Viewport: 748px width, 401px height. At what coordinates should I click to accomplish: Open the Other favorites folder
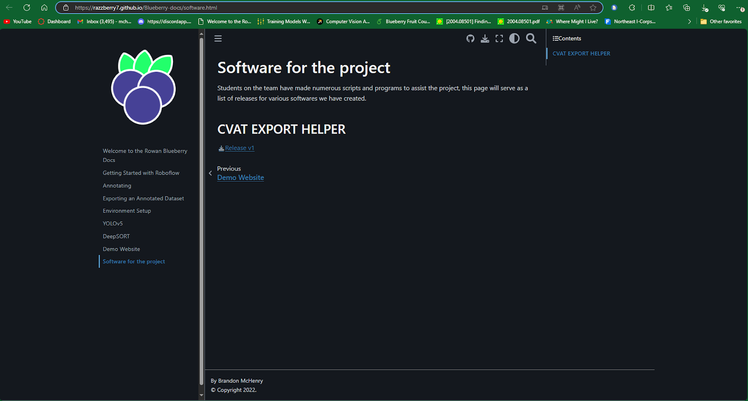pyautogui.click(x=721, y=21)
